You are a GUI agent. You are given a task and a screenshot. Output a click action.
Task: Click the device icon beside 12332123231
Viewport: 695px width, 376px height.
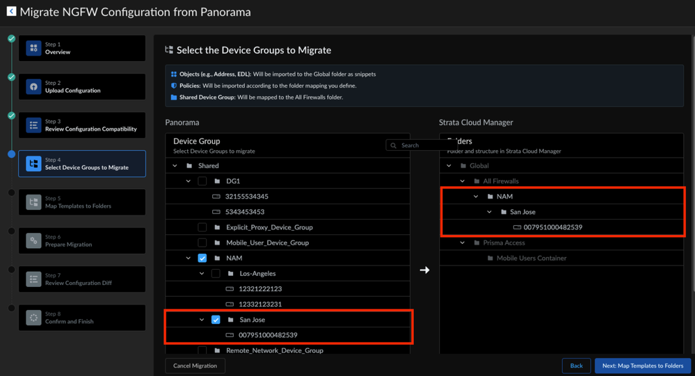click(230, 304)
